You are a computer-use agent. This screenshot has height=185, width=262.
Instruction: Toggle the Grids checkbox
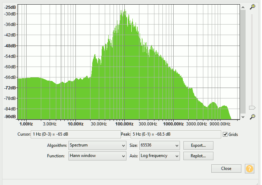[x=225, y=134]
